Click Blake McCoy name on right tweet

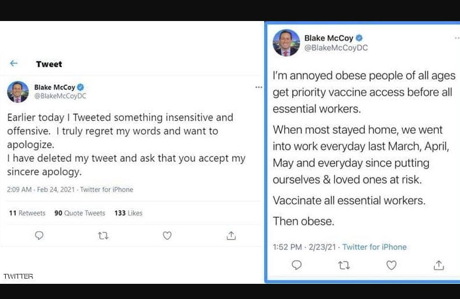(328, 38)
